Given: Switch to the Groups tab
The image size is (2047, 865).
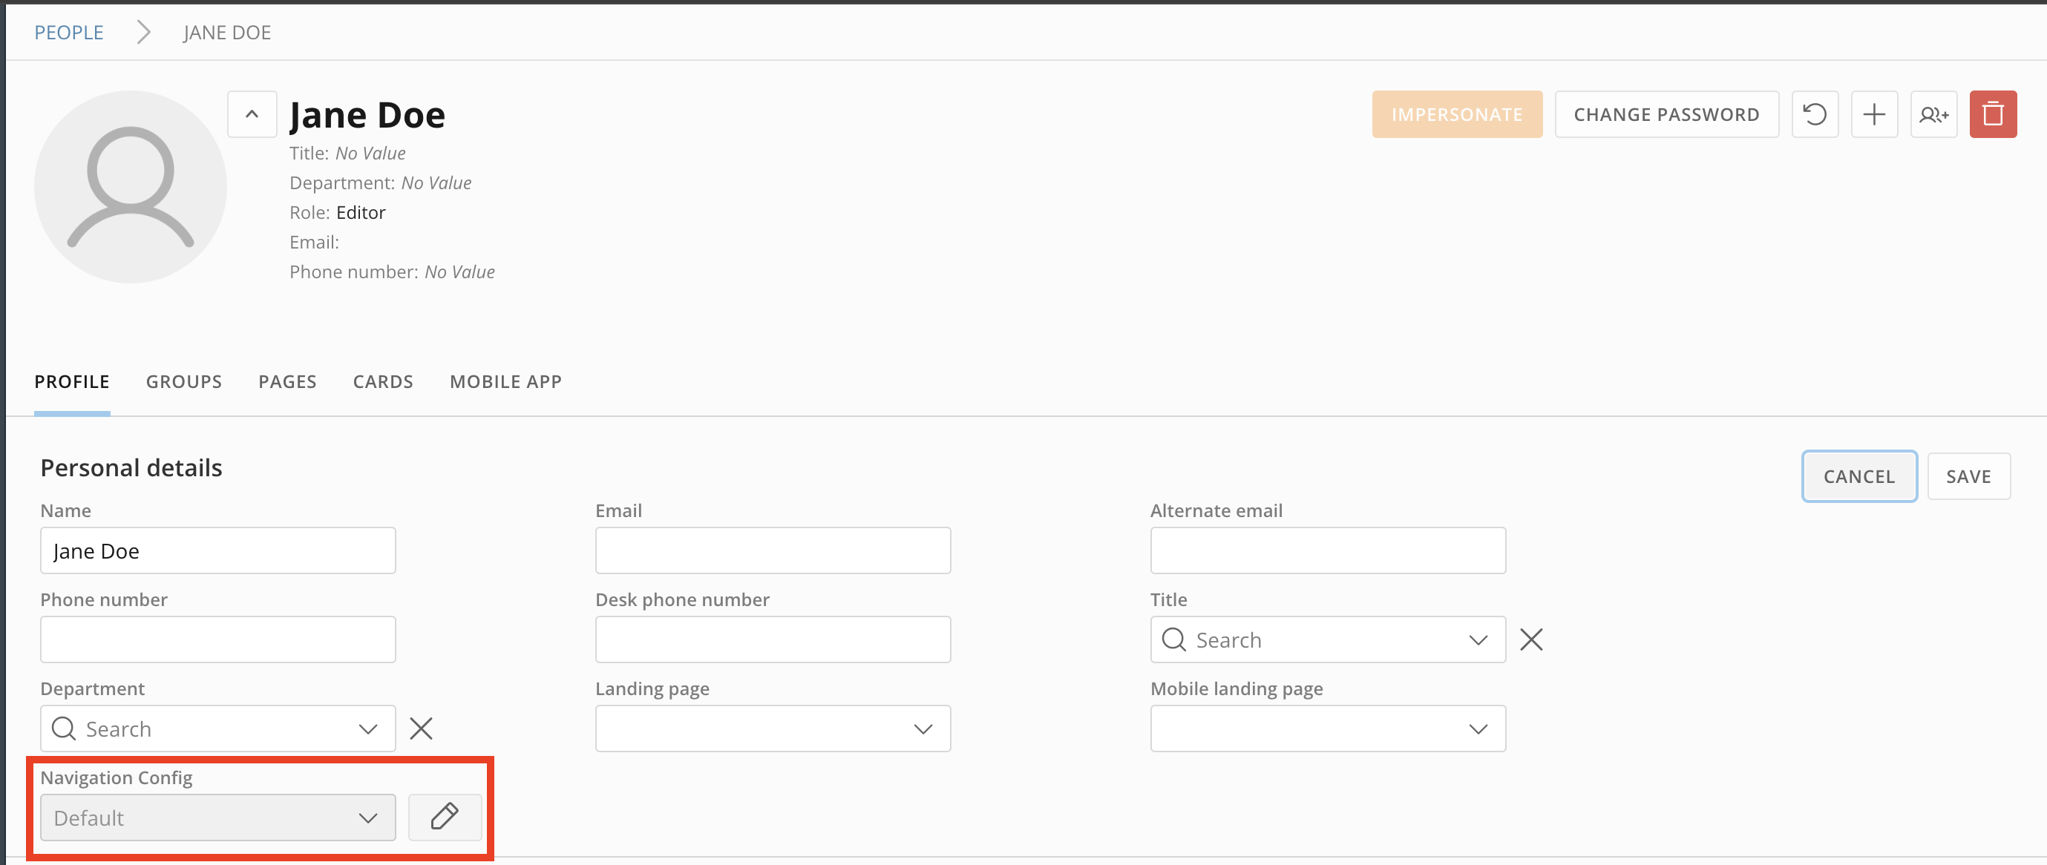Looking at the screenshot, I should [183, 382].
